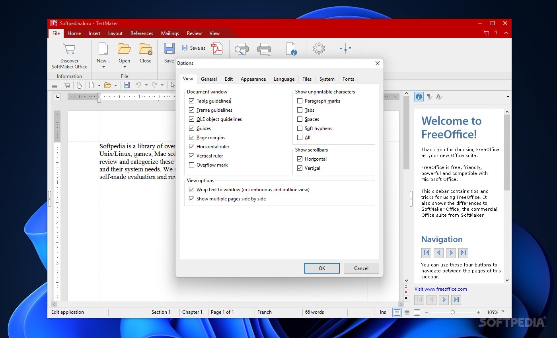Open the quick toolbar new-document dropdown arrow

99,85
